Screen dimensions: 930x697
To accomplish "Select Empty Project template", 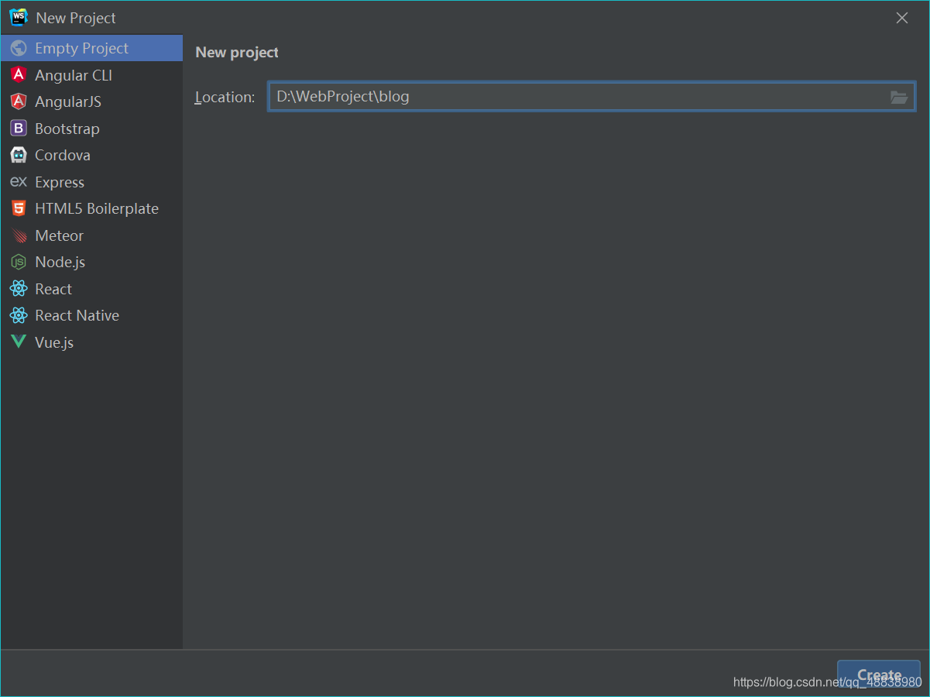I will click(91, 48).
